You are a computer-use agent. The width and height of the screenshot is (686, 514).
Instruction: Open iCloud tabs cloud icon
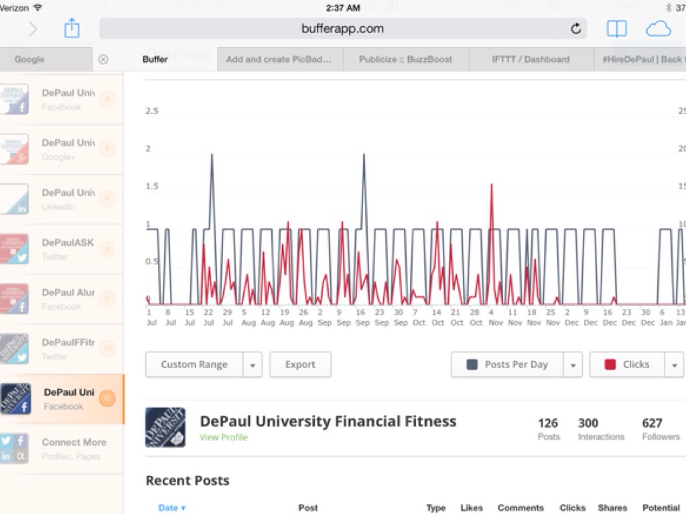658,29
